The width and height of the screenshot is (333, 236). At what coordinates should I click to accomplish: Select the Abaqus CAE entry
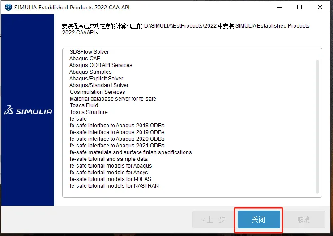85,58
